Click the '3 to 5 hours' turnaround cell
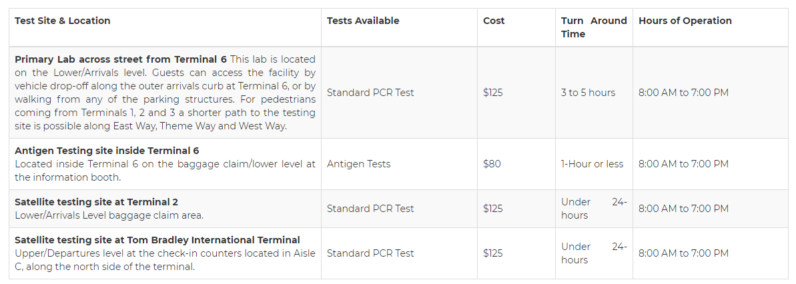This screenshot has height=284, width=796. 588,92
